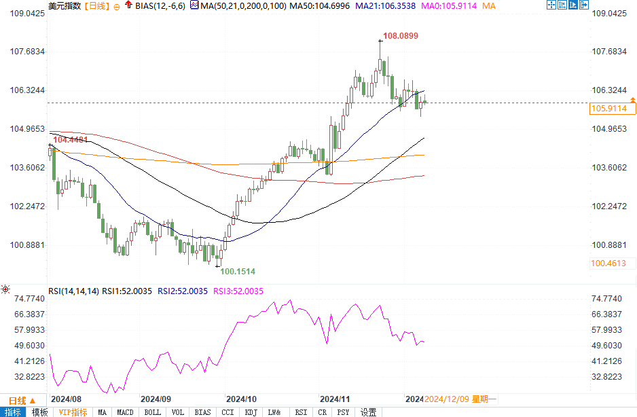Toggle the MACD indicator
The image size is (637, 417).
coord(125,412)
